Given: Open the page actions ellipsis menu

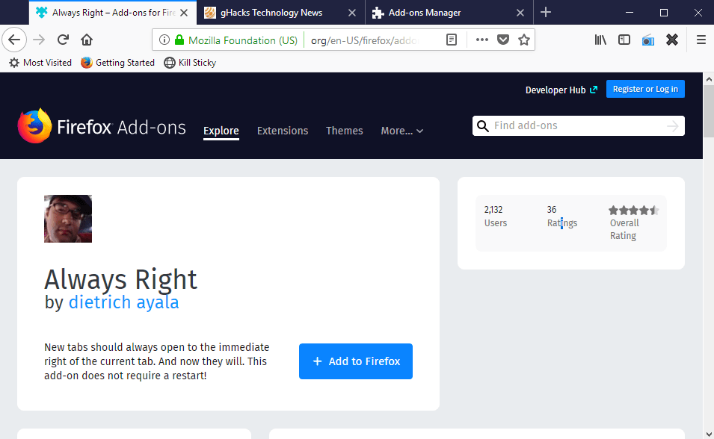Looking at the screenshot, I should coord(481,39).
